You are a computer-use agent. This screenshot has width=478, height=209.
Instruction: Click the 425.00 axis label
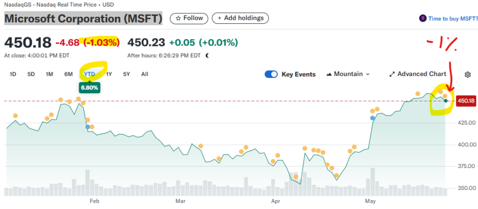click(466, 123)
